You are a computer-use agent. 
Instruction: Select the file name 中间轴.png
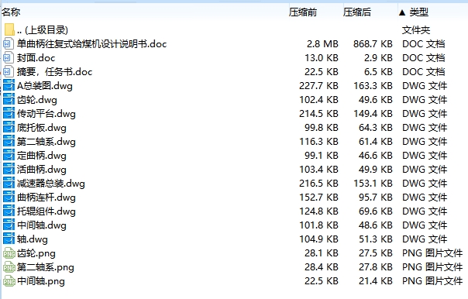41,281
